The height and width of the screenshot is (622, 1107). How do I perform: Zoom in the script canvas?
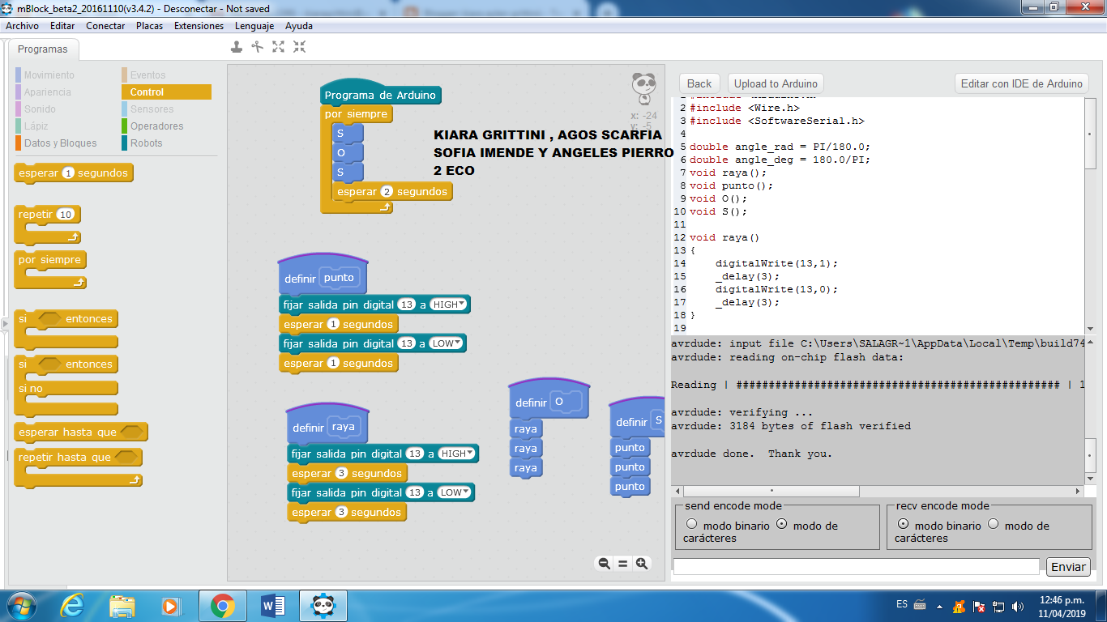point(642,564)
